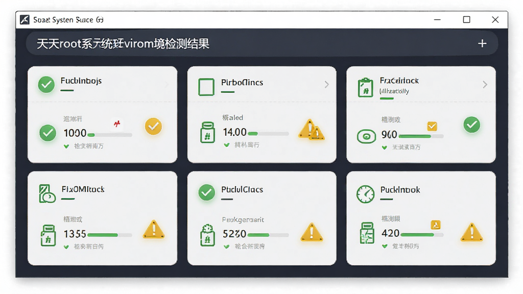Toggle the small yellow checkbox above 960 bar
Image resolution: width=523 pixels, height=294 pixels.
coord(432,126)
